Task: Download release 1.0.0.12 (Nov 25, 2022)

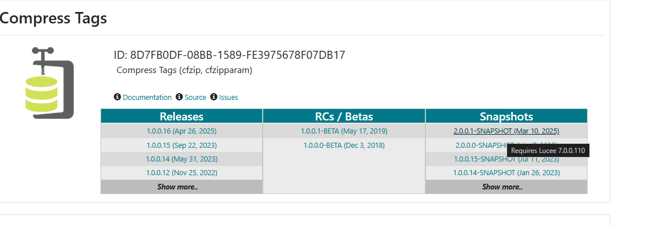Action: [182, 172]
